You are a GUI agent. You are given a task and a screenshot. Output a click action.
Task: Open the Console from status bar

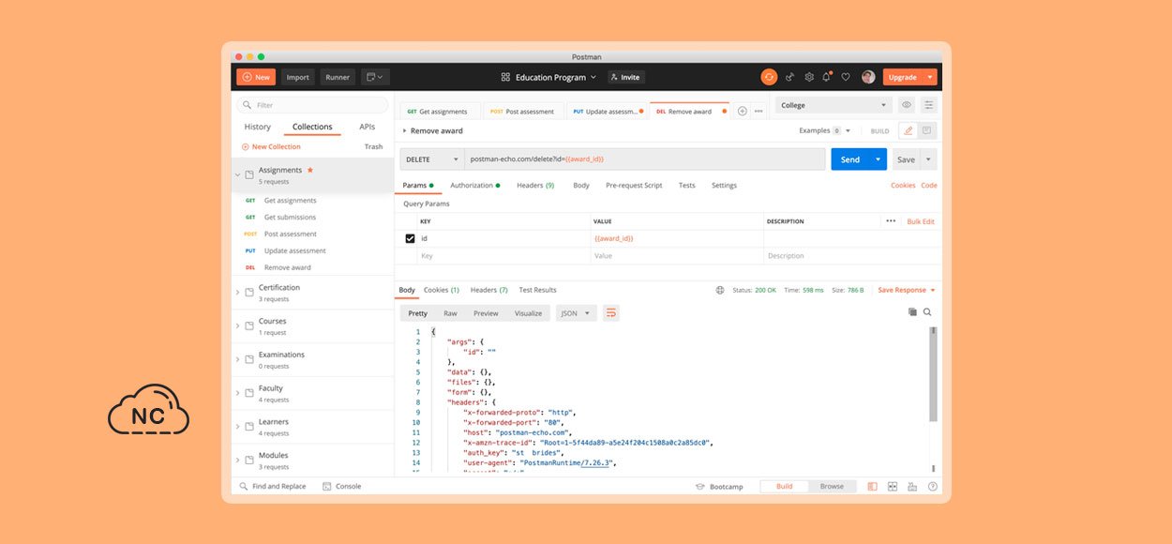click(x=341, y=486)
